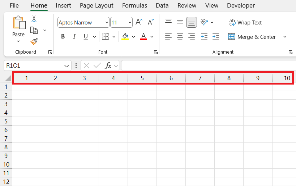Screen dimensions: 296x186
Task: Open fill color palette arrow
Action: (x=133, y=37)
